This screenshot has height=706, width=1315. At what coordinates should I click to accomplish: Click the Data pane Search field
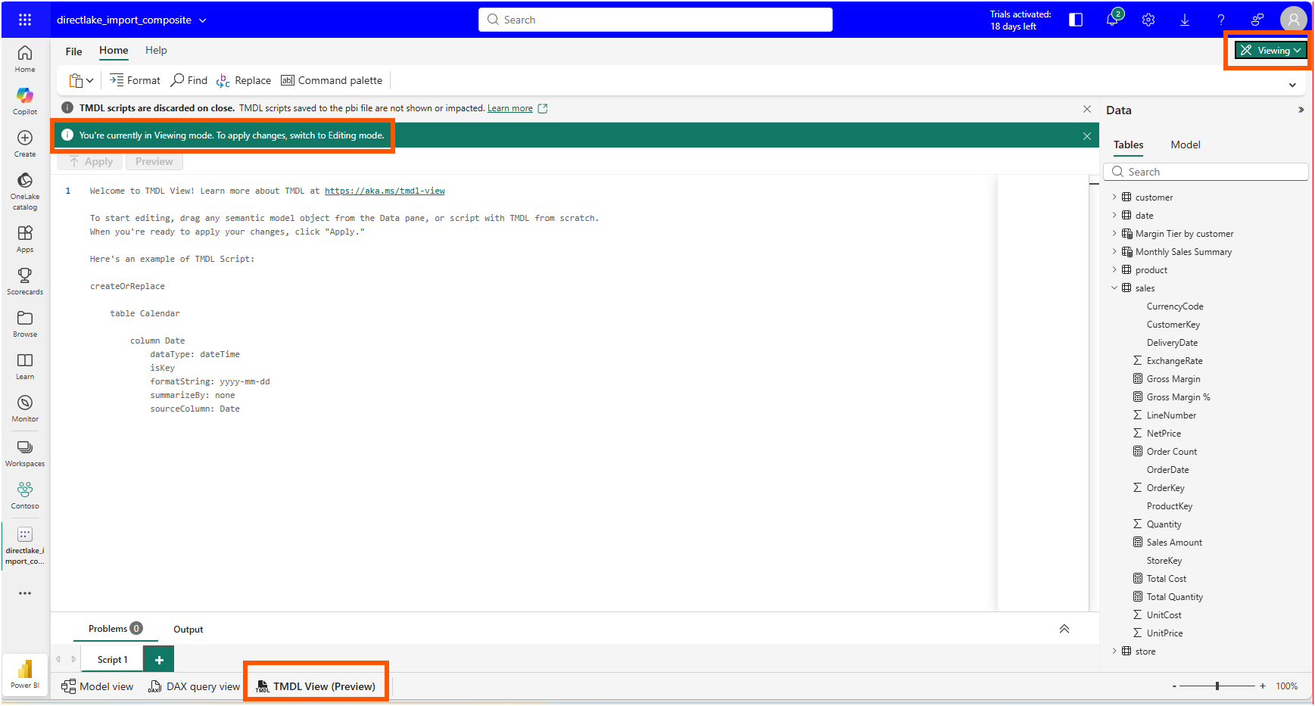pyautogui.click(x=1207, y=172)
